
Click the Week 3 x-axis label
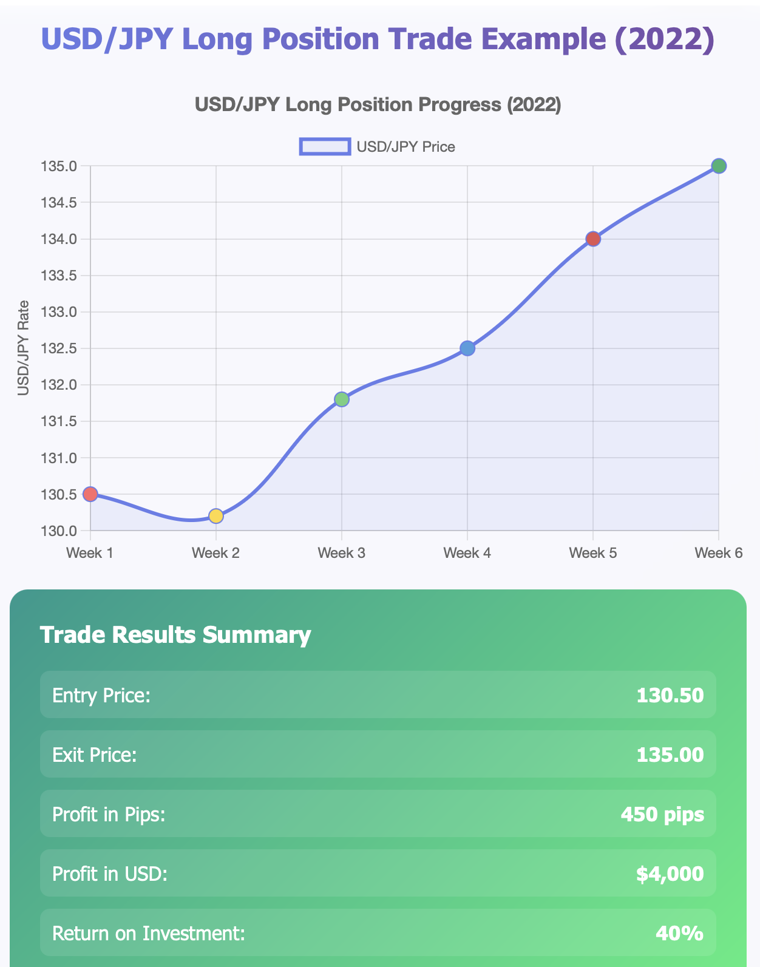[x=342, y=552]
